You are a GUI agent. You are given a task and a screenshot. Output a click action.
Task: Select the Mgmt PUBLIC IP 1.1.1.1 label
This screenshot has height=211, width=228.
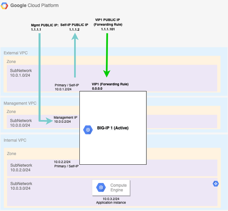pos(44,27)
